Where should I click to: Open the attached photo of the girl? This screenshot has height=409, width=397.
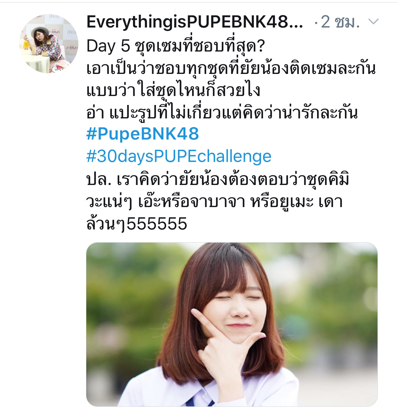point(232,324)
